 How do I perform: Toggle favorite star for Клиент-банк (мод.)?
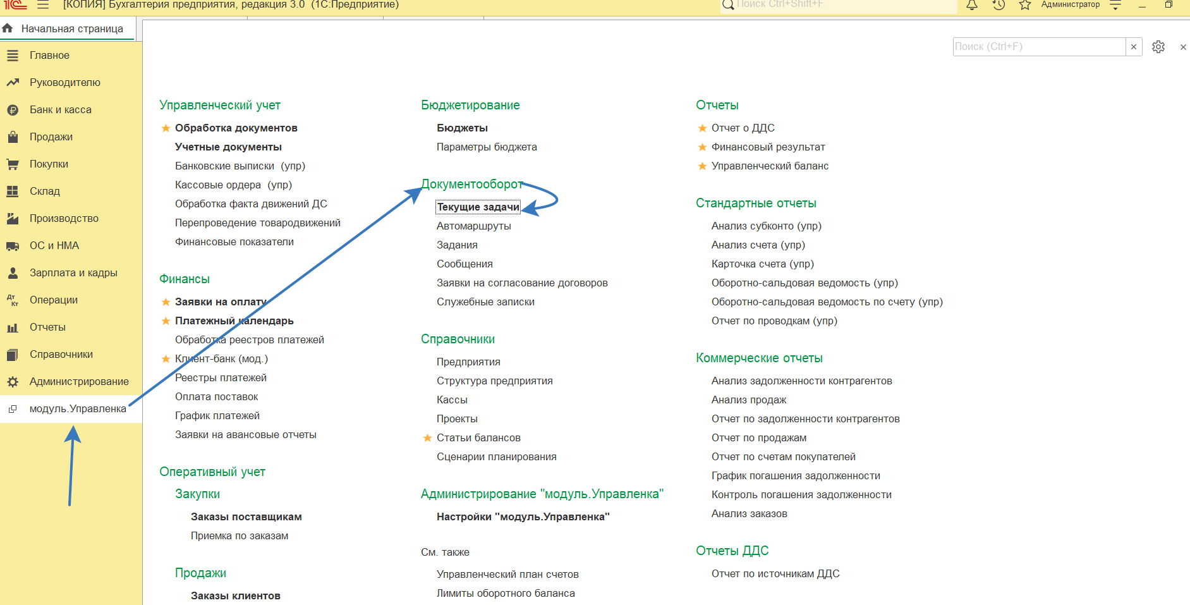(x=166, y=359)
